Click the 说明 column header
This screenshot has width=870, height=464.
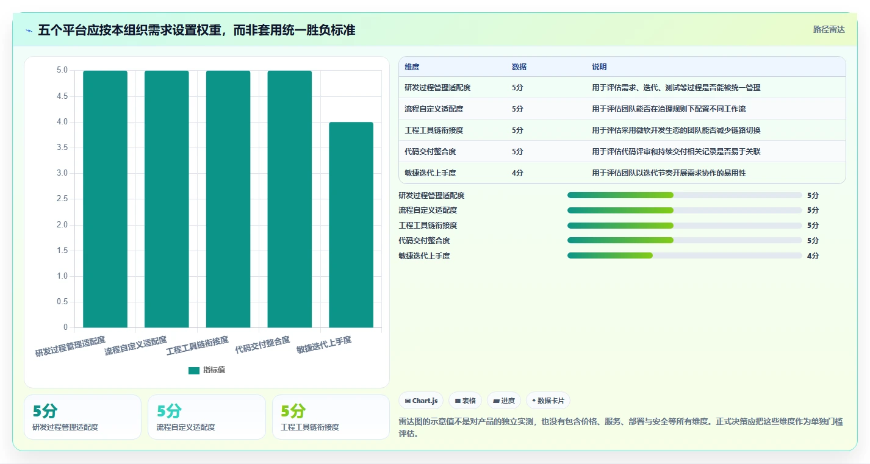click(x=600, y=67)
